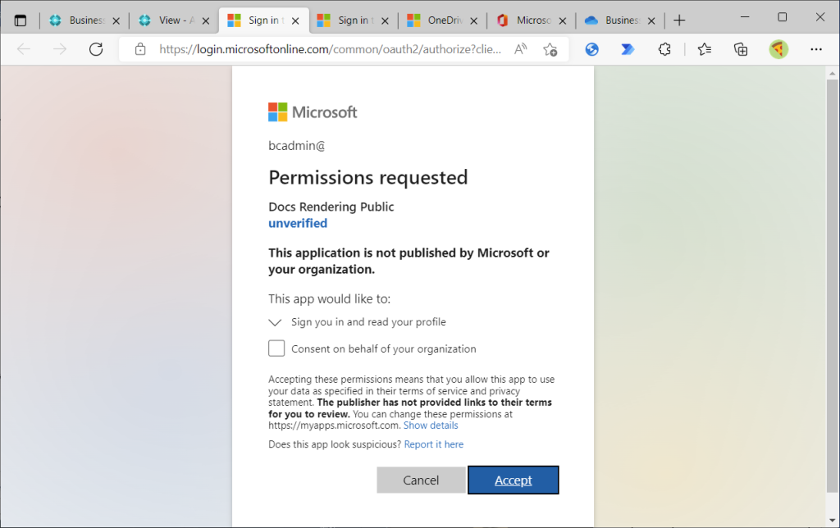Screen dimensions: 840x528
Task: Click the Permissions requested heading
Action: [368, 177]
